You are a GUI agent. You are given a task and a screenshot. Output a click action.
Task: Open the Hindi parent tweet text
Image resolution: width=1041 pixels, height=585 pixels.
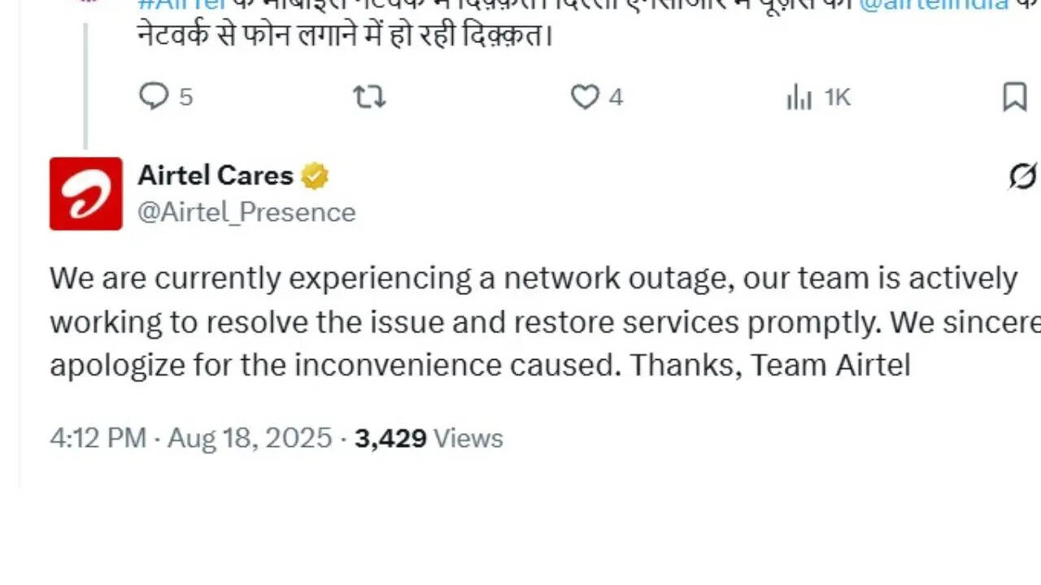pos(342,36)
